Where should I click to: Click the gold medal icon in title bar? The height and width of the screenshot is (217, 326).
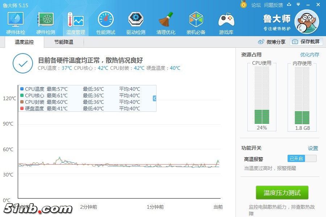[x=244, y=5]
